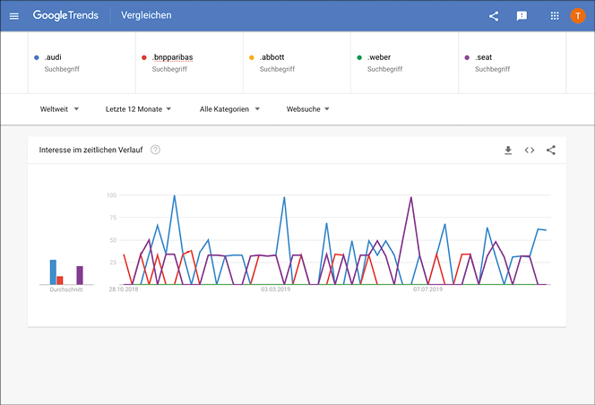
Task: Click the Google Trends logo
Action: pos(65,15)
